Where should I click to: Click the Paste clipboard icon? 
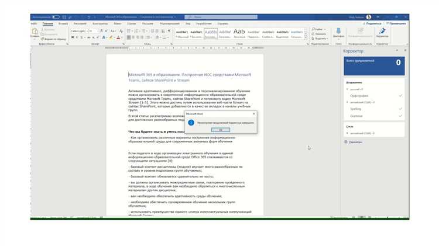[x=35, y=32]
